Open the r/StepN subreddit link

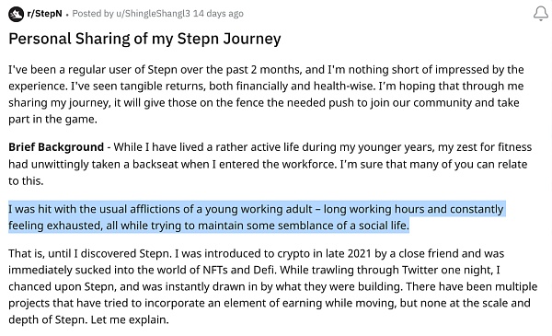click(44, 14)
